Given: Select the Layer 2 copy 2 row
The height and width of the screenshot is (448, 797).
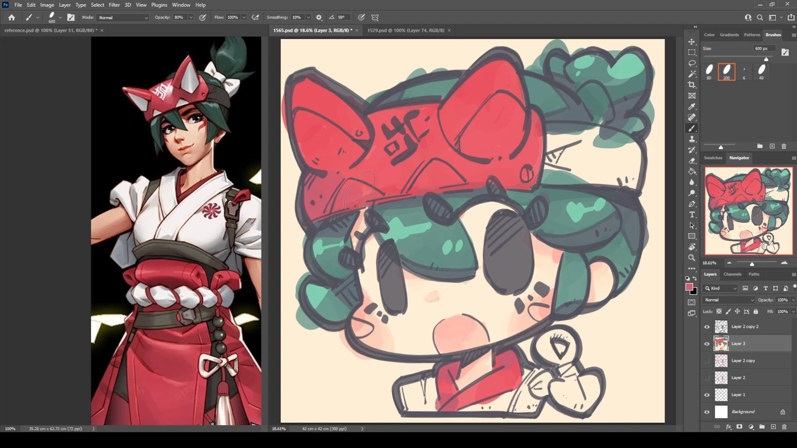Looking at the screenshot, I should tap(746, 327).
